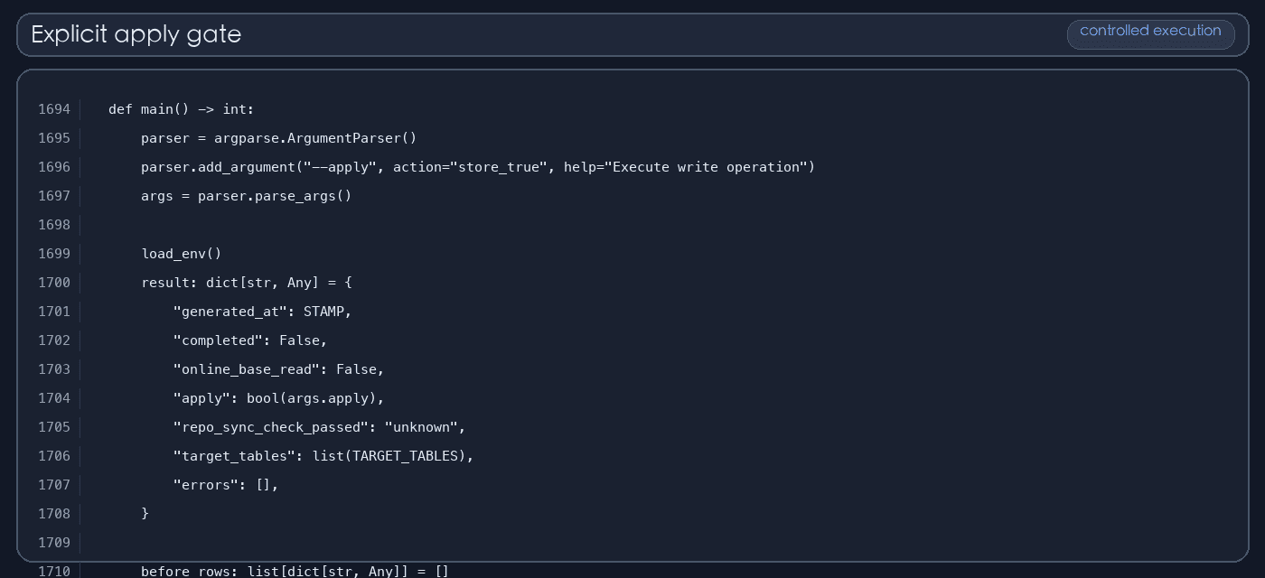Click line number 1694
Viewport: 1265px width, 578px height.
54,109
